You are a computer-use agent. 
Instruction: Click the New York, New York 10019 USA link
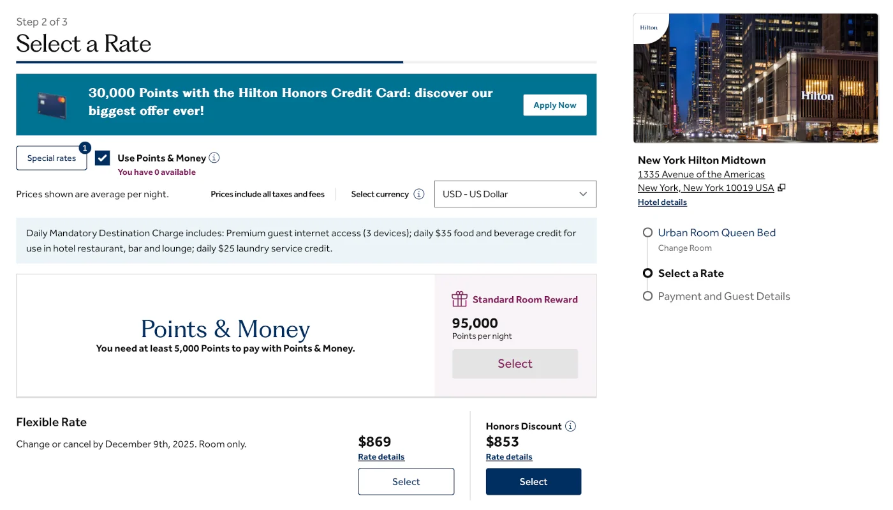click(706, 188)
